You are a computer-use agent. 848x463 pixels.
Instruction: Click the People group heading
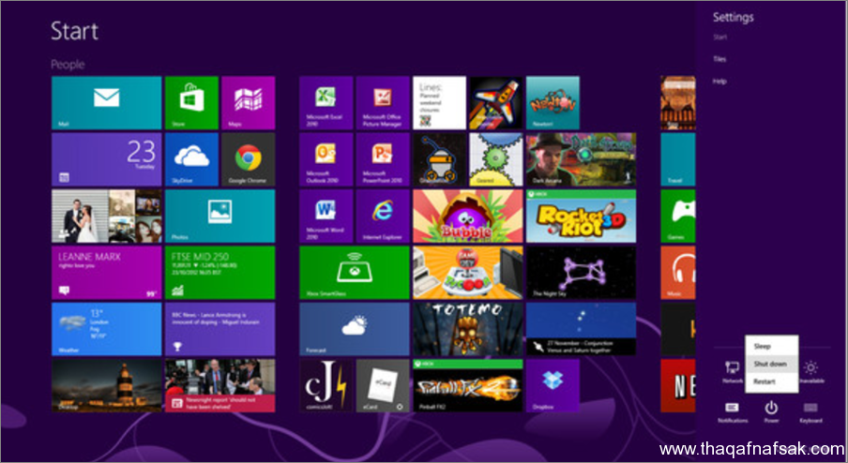(x=68, y=65)
